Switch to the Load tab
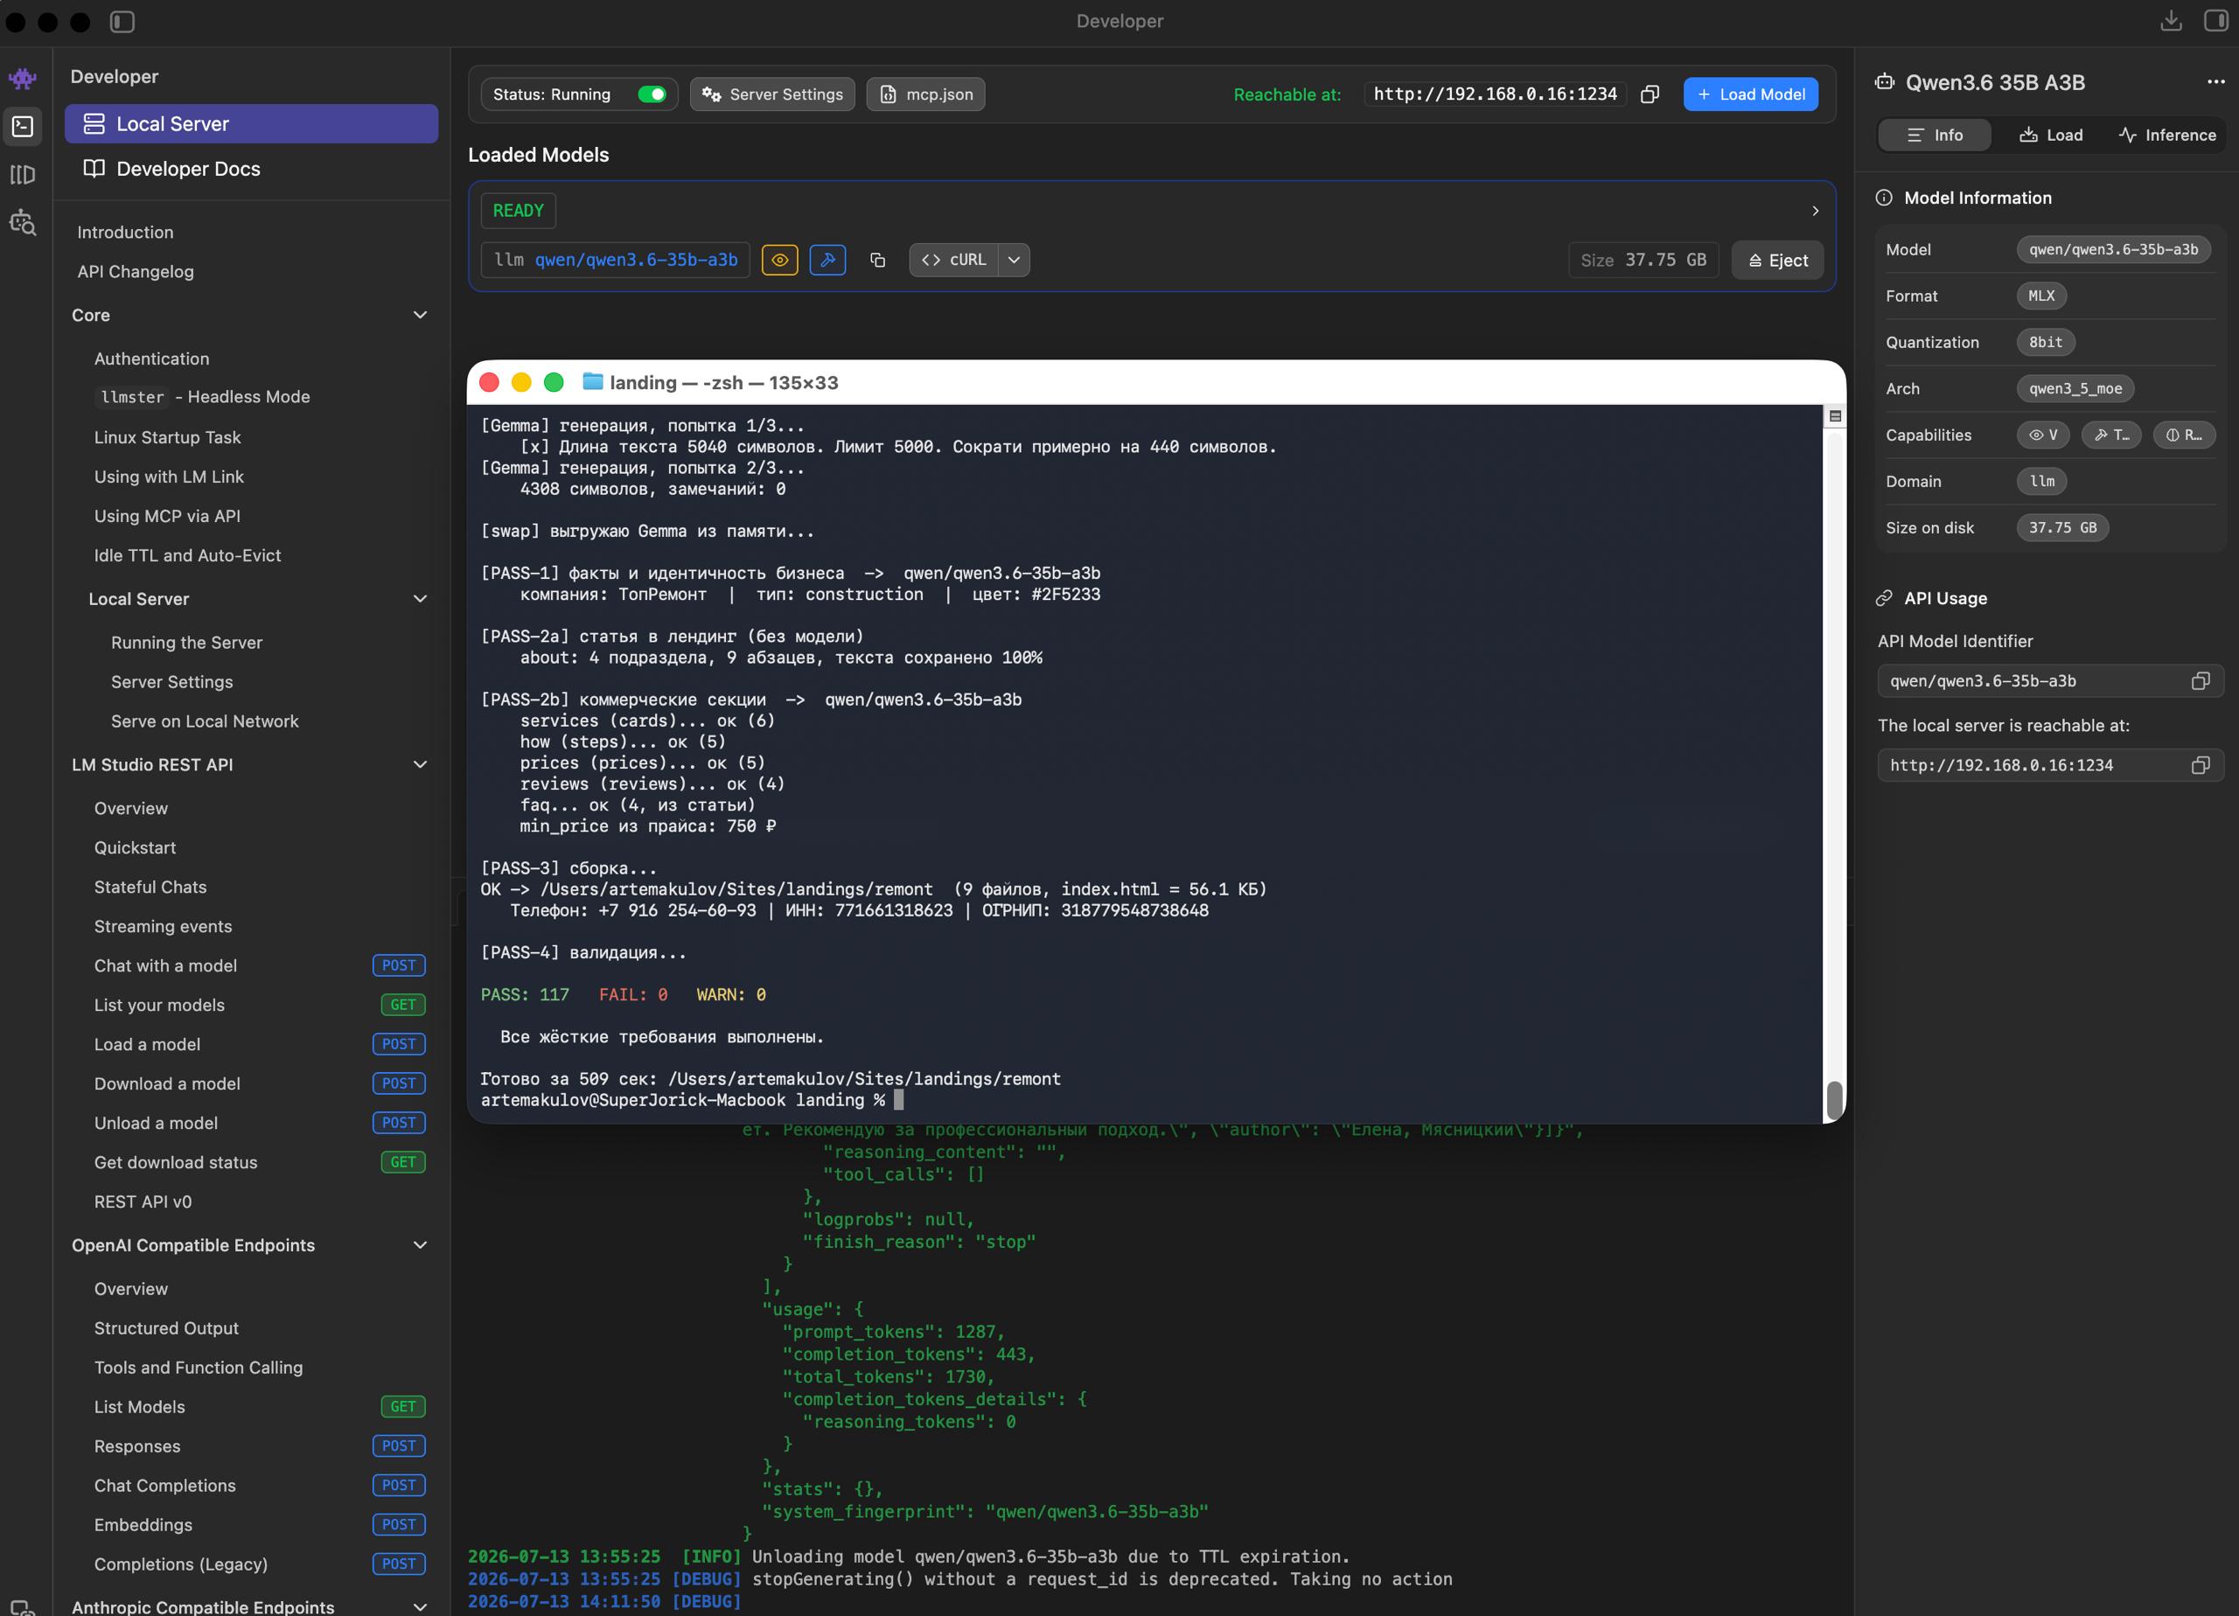2239x1616 pixels. (2050, 136)
